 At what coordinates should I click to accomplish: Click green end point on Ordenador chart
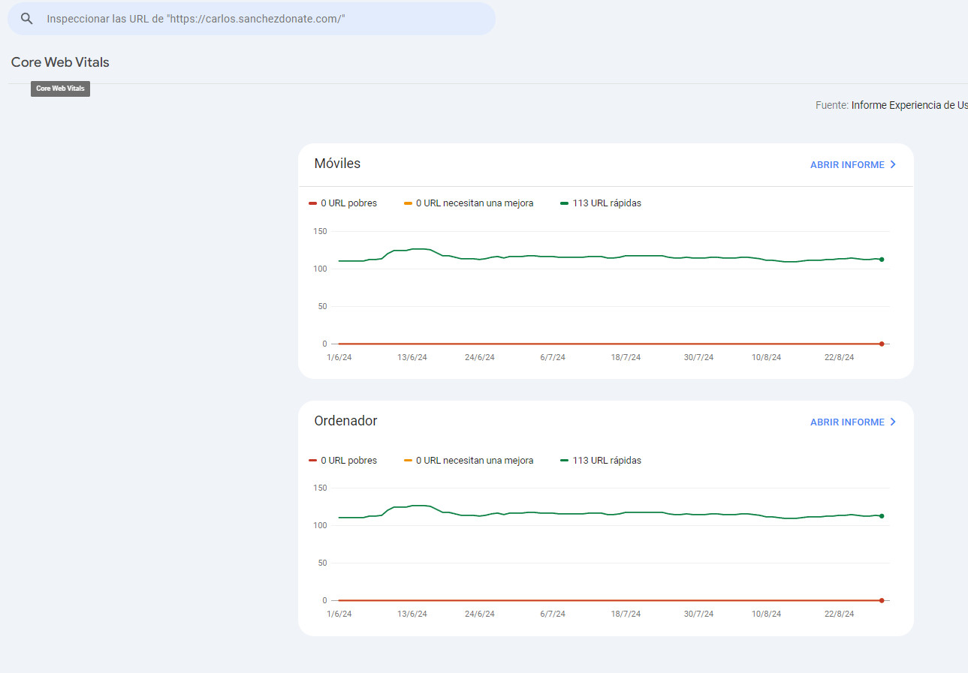881,516
